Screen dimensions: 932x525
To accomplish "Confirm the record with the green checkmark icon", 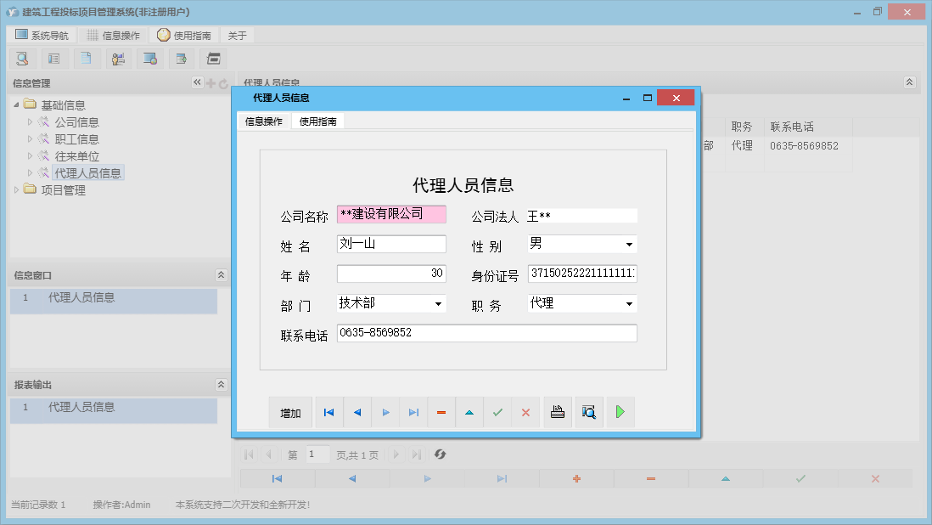I will [x=497, y=412].
